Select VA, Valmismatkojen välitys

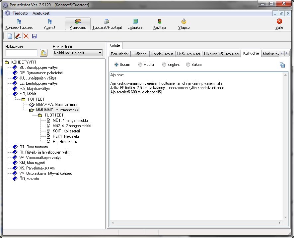pos(40,158)
